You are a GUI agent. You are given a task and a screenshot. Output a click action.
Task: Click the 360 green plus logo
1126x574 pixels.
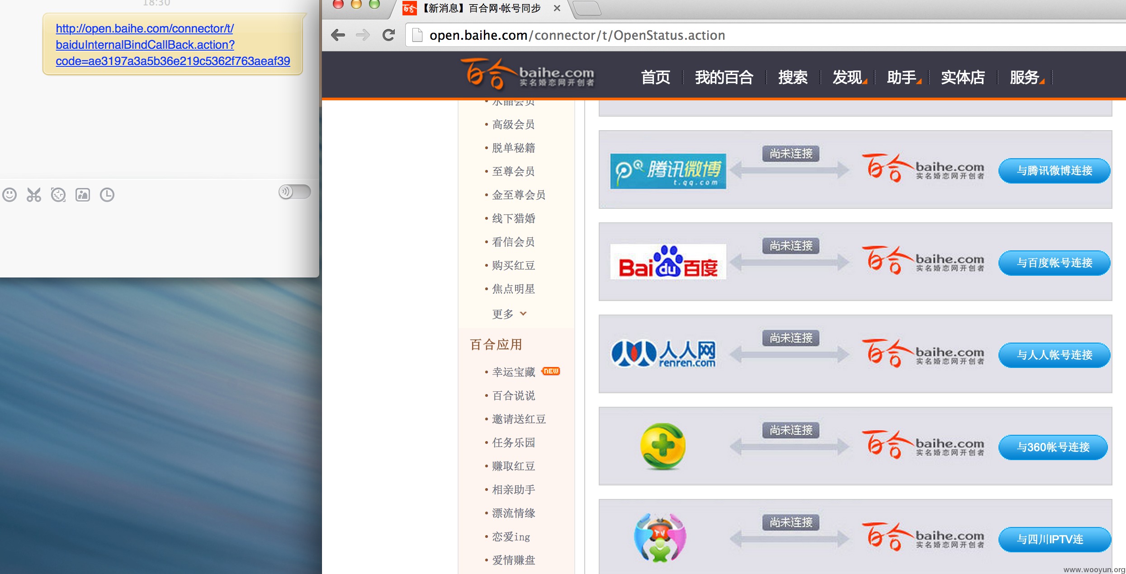point(662,446)
